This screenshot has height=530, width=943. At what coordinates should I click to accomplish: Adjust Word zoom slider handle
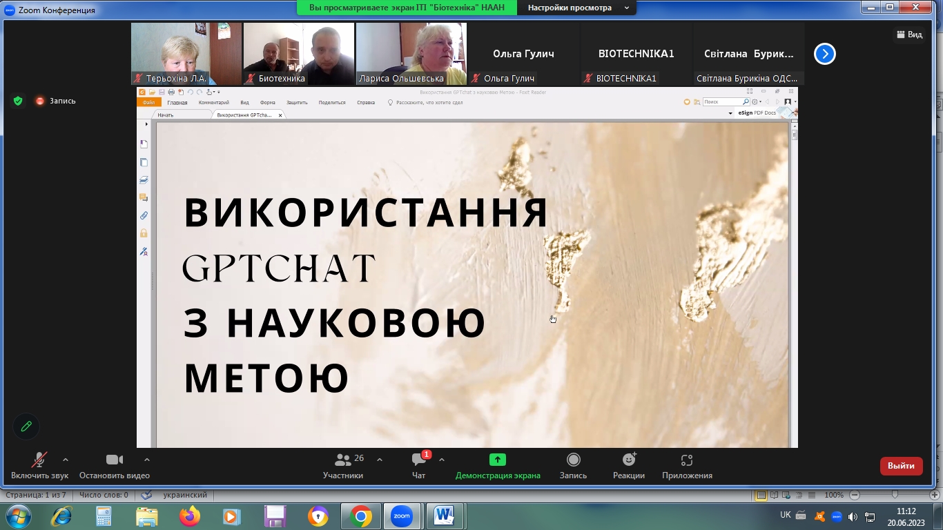click(x=895, y=495)
